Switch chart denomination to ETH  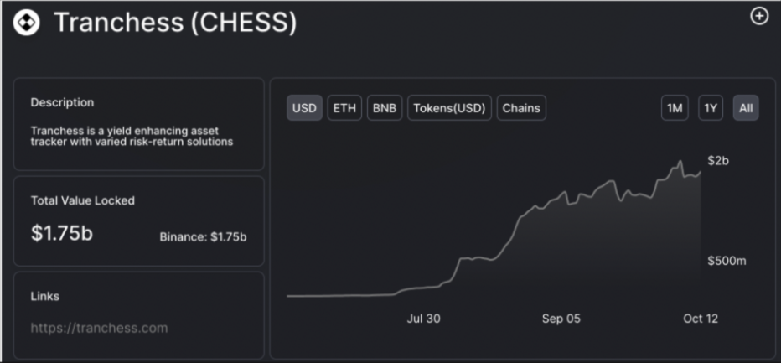(x=344, y=107)
